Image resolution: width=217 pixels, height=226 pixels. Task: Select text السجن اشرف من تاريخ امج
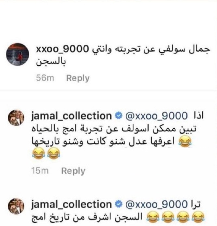[85, 217]
